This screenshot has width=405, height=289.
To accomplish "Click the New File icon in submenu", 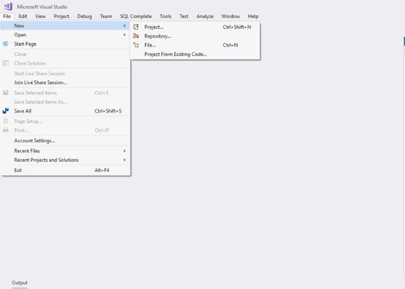I will coord(136,45).
